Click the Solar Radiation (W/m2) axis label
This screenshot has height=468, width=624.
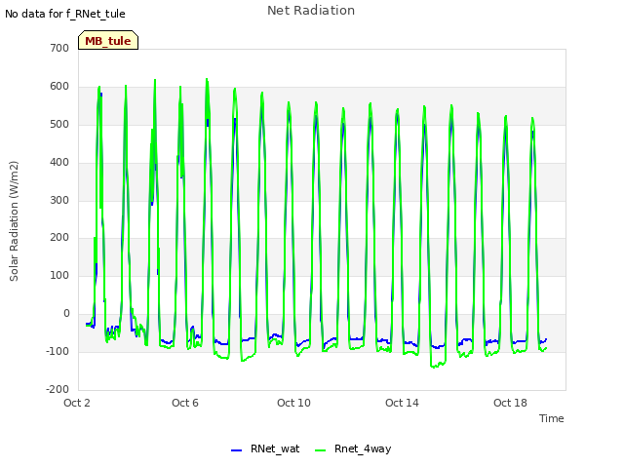[14, 221]
